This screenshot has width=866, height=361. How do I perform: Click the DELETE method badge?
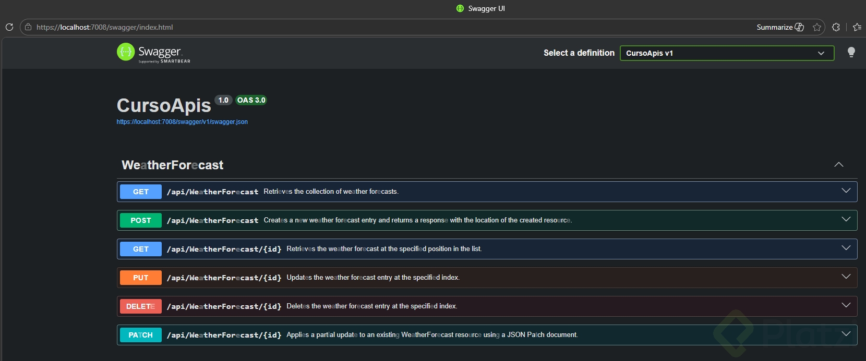click(141, 306)
